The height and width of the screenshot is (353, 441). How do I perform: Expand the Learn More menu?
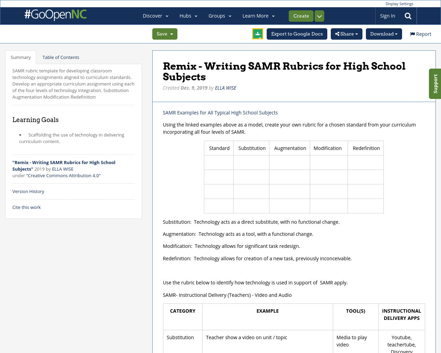click(x=258, y=16)
